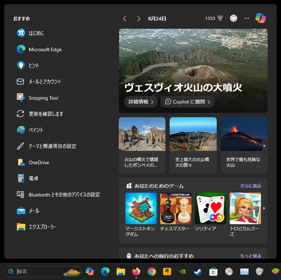Click 詳細情報 on the Vesuvius eruption story

click(x=141, y=101)
